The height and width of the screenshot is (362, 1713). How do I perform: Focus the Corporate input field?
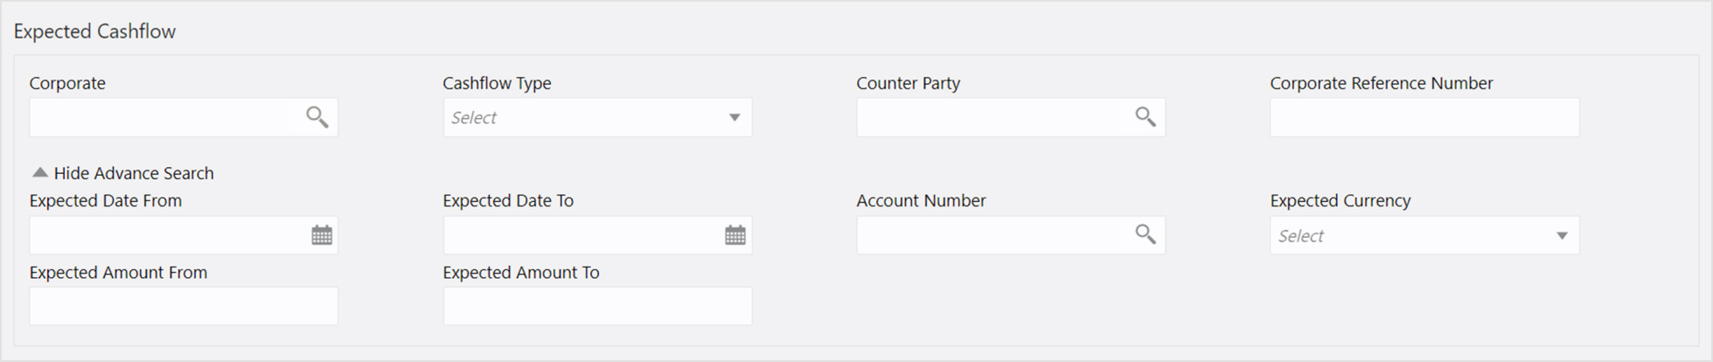pyautogui.click(x=161, y=117)
